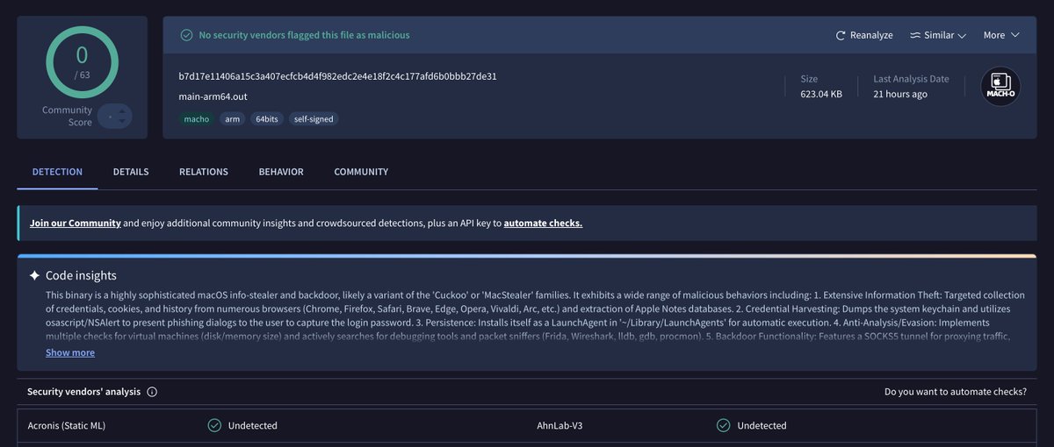Switch to the DETECTION tab
The image size is (1054, 447).
pyautogui.click(x=57, y=172)
